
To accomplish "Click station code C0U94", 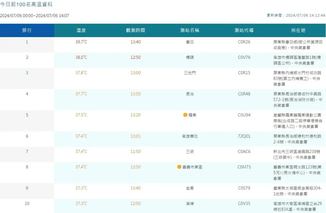I will (x=244, y=115).
